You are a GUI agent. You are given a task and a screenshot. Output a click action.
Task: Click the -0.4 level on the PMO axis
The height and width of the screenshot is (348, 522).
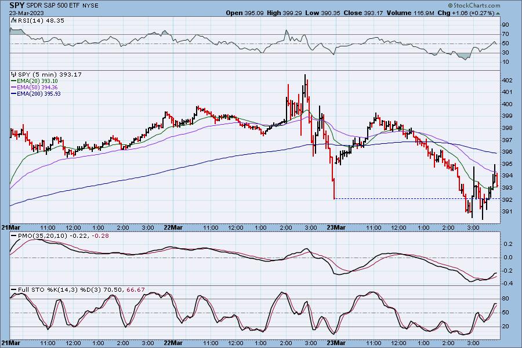point(507,284)
